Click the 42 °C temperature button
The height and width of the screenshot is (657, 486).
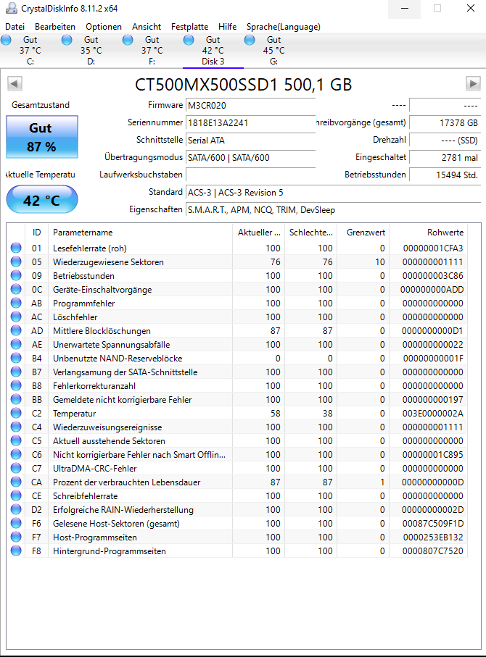click(x=42, y=199)
